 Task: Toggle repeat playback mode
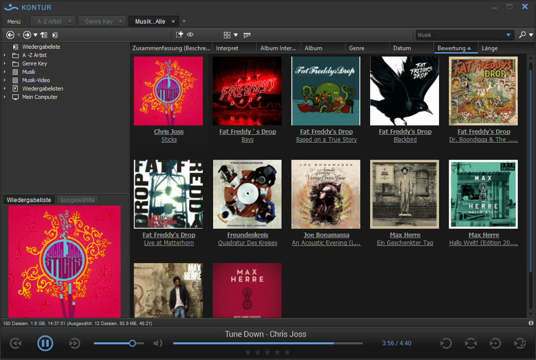pos(446,343)
